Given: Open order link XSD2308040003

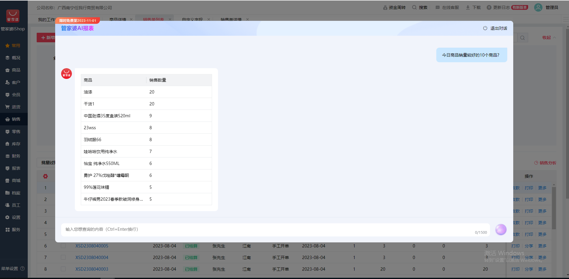Looking at the screenshot, I should click(x=92, y=269).
